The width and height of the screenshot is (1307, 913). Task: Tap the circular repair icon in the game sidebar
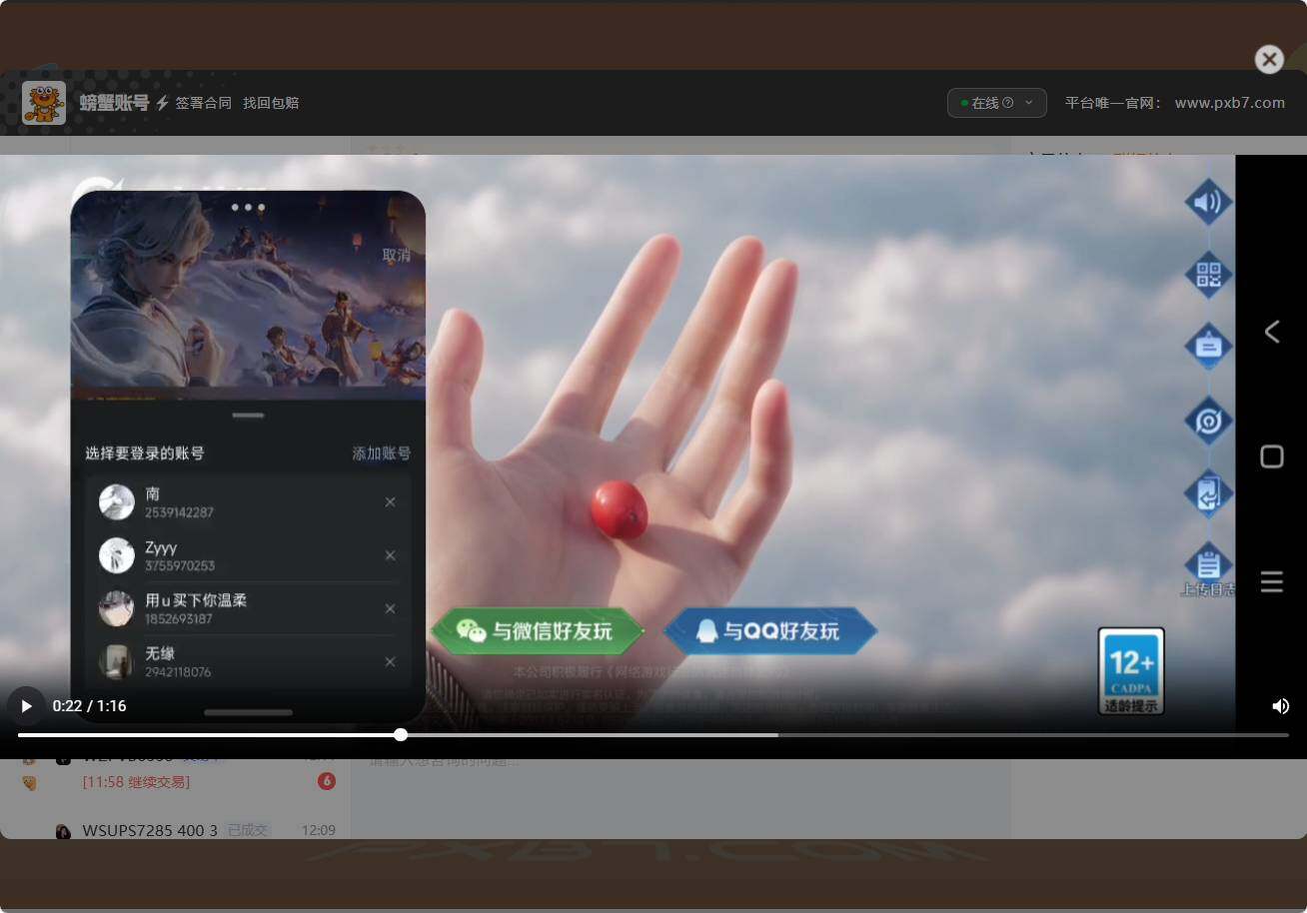[1208, 421]
